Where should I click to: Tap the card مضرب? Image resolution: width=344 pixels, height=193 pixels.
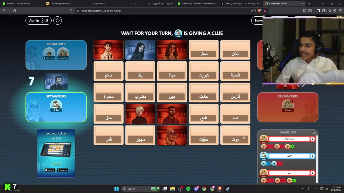tap(140, 93)
